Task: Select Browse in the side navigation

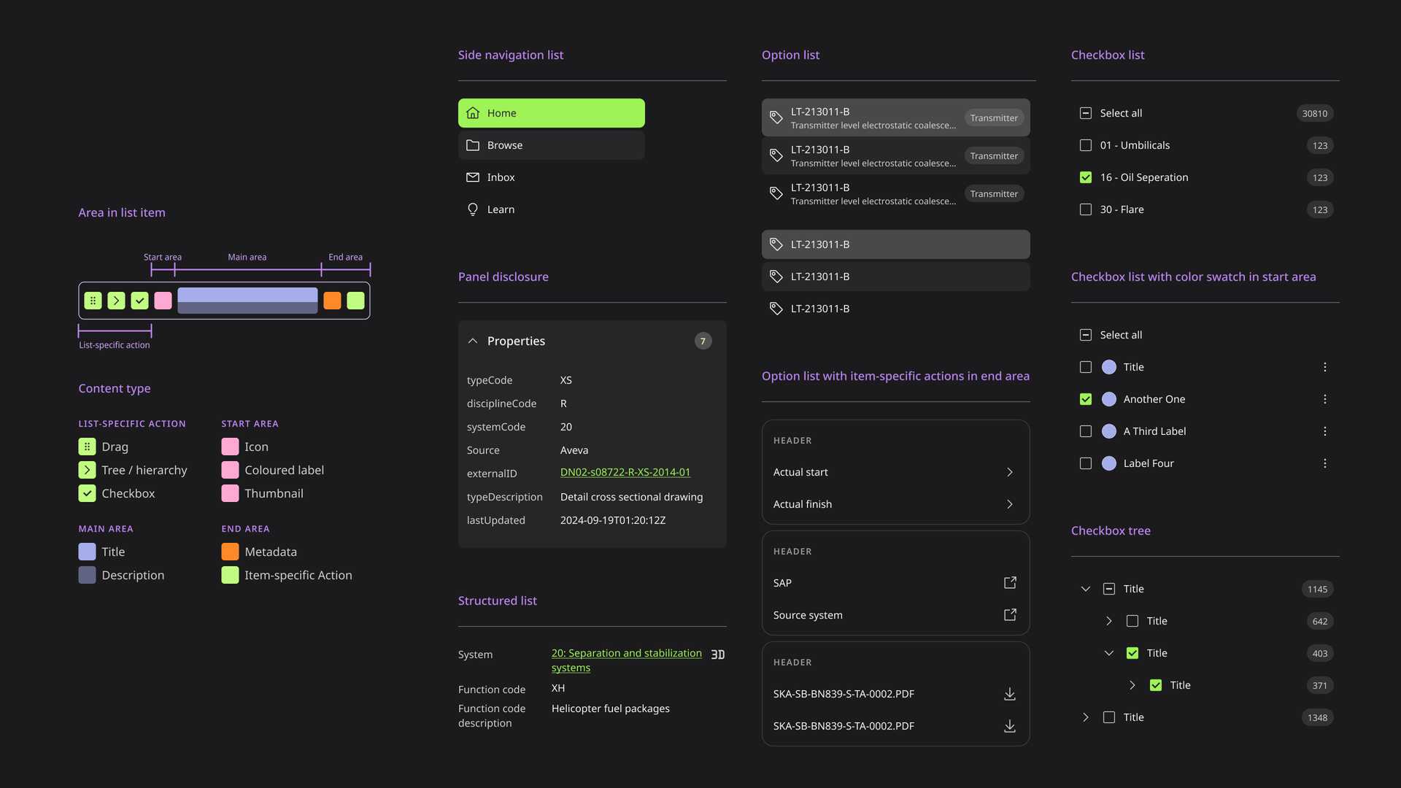Action: point(552,145)
